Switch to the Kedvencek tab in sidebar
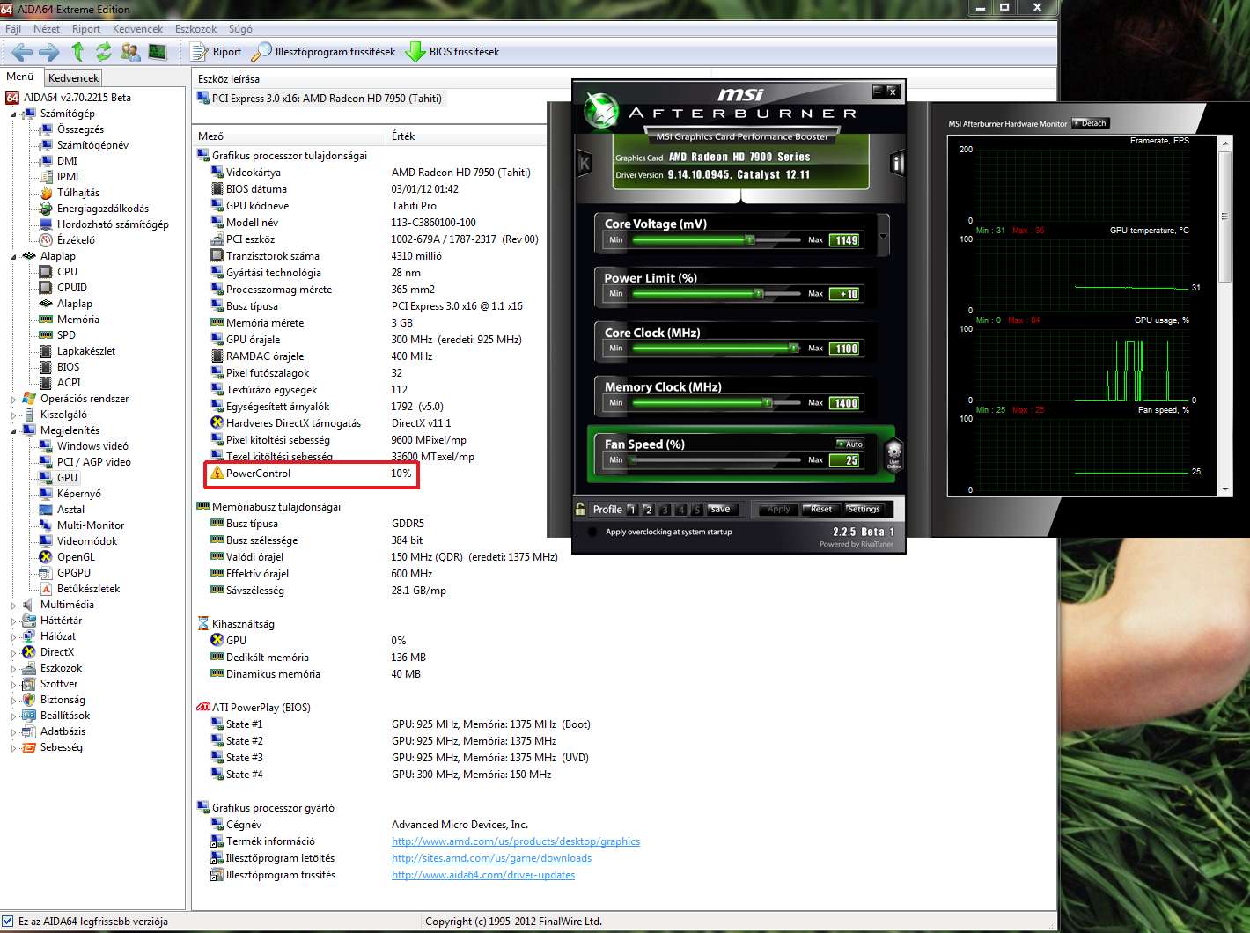 pos(74,78)
